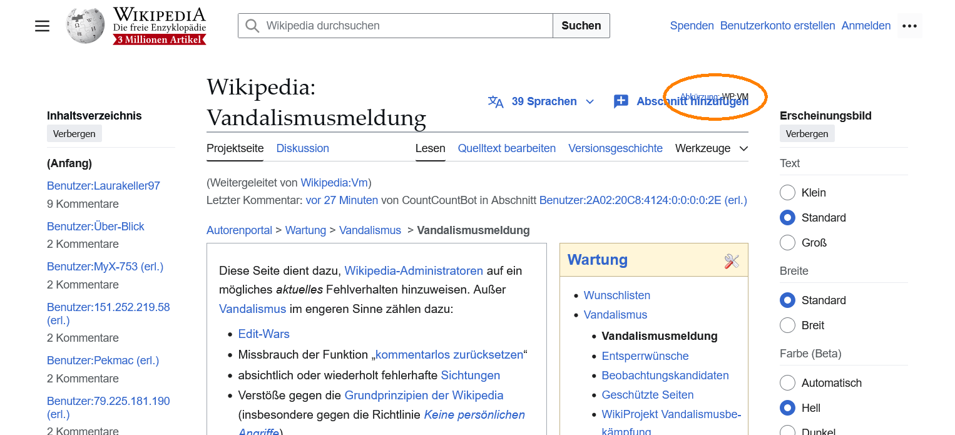Expand the 39 Sprachen dropdown
955x435 pixels.
[x=542, y=101]
